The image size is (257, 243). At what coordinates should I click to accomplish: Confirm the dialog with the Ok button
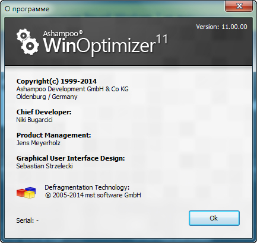(214, 218)
